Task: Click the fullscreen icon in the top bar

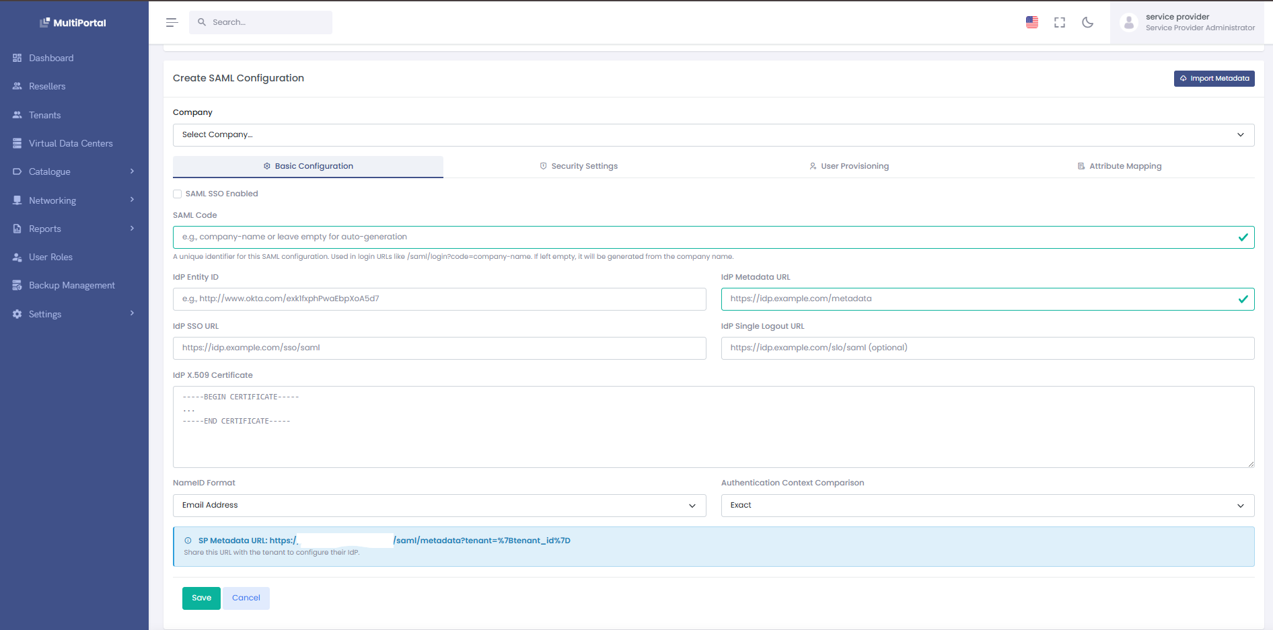Action: coord(1059,22)
